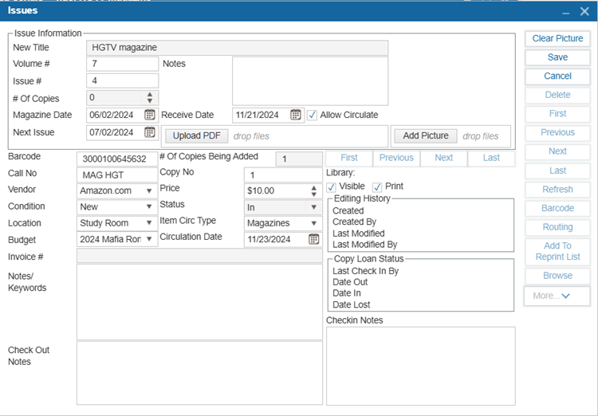Image resolution: width=598 pixels, height=416 pixels.
Task: Open the Condition dropdown
Action: (149, 207)
